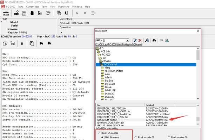Click the file list scroll down arrow
215x140 pixels.
click(x=198, y=124)
